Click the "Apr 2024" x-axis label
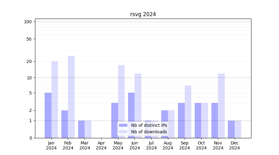The image size is (279, 155). [x=101, y=145]
